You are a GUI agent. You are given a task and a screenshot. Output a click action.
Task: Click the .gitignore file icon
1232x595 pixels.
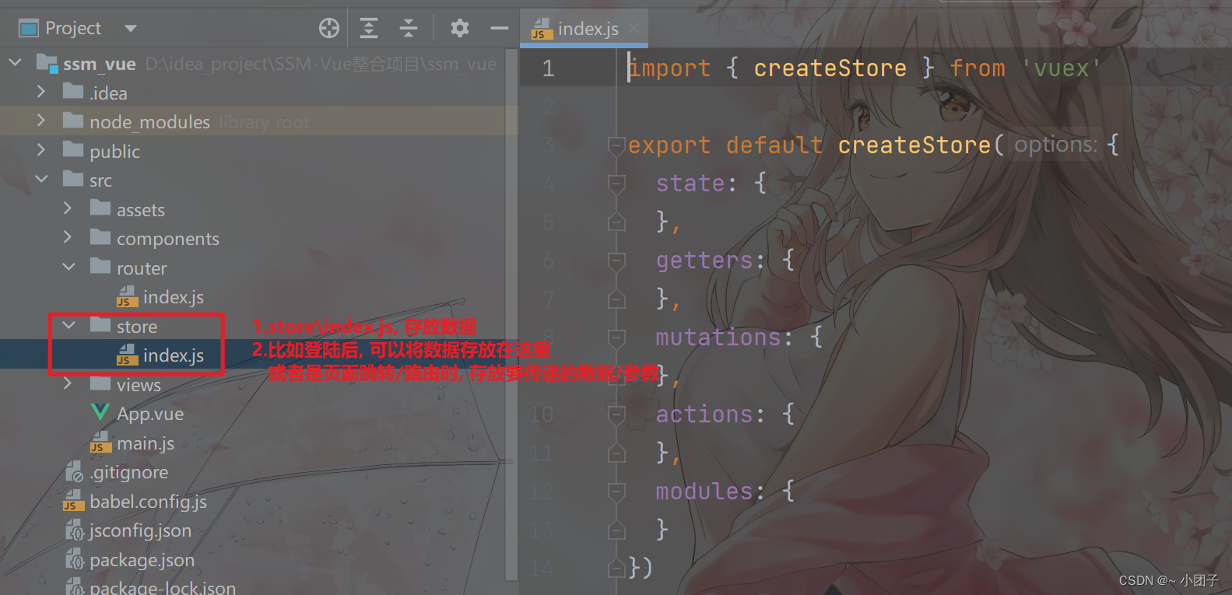[74, 471]
